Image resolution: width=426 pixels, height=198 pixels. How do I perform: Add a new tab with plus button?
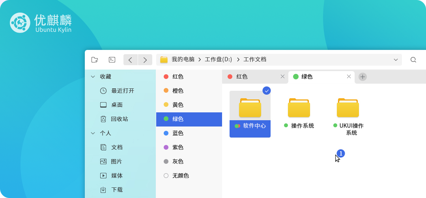[362, 77]
